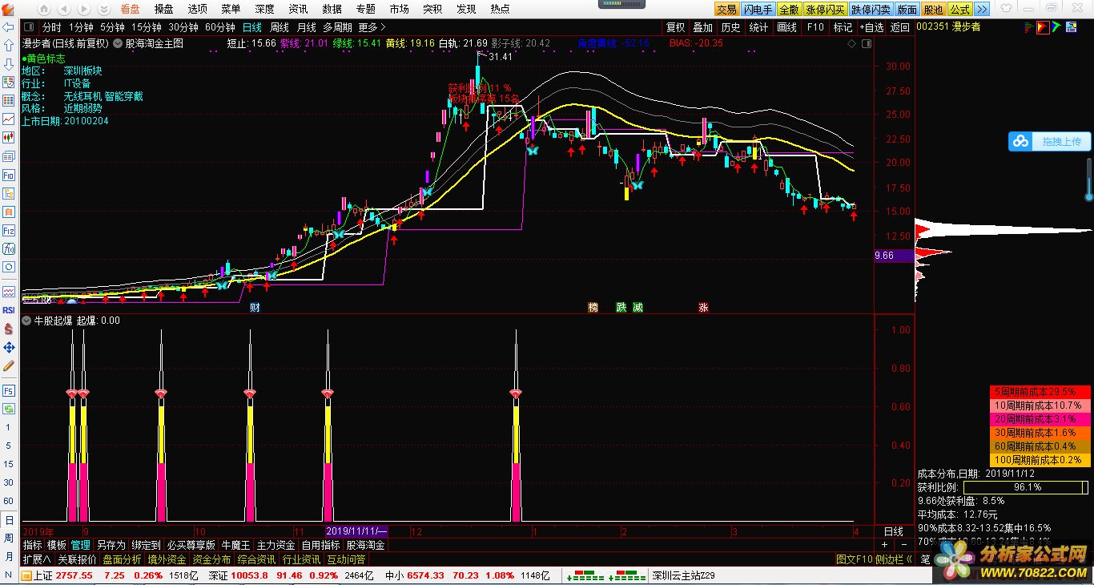The height and width of the screenshot is (585, 1094).
Task: Click the cloud icon on the upload button
Action: tap(1020, 141)
